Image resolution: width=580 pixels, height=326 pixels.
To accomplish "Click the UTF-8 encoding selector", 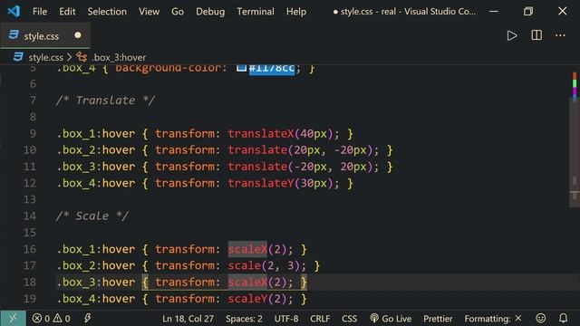I will tap(286, 319).
